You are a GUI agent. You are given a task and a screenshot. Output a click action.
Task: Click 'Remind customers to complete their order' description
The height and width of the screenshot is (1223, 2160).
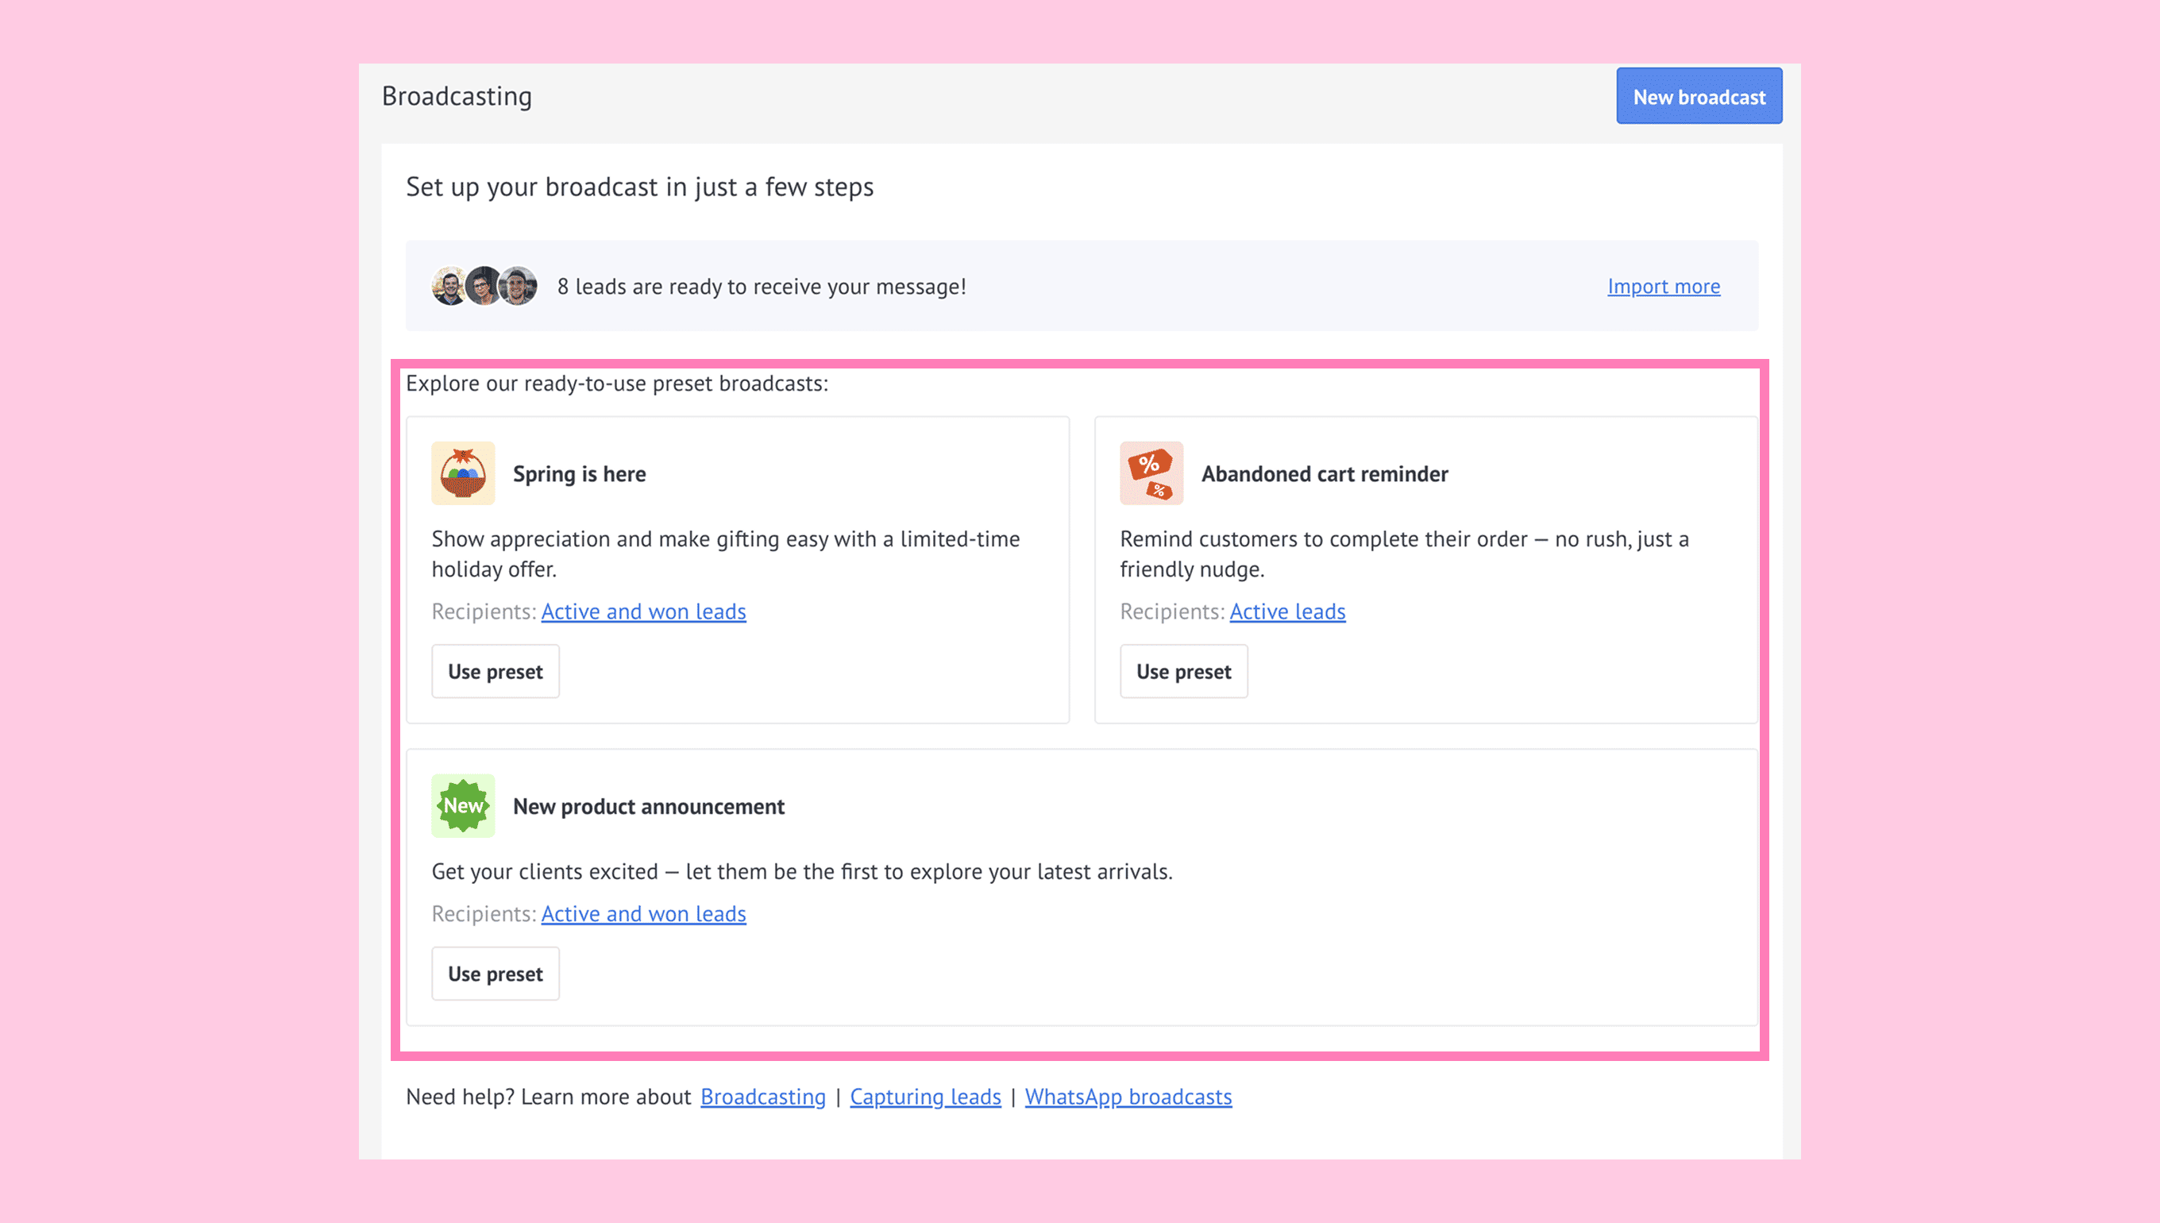[1404, 554]
